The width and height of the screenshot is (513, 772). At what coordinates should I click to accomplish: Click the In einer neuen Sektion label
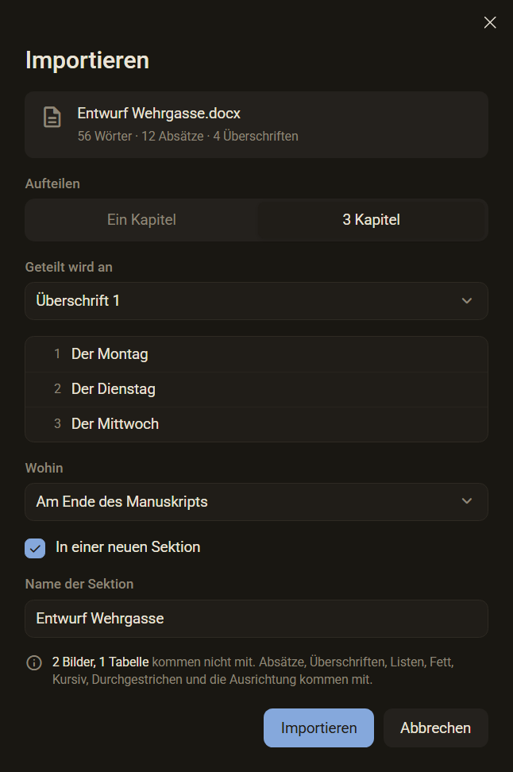128,547
